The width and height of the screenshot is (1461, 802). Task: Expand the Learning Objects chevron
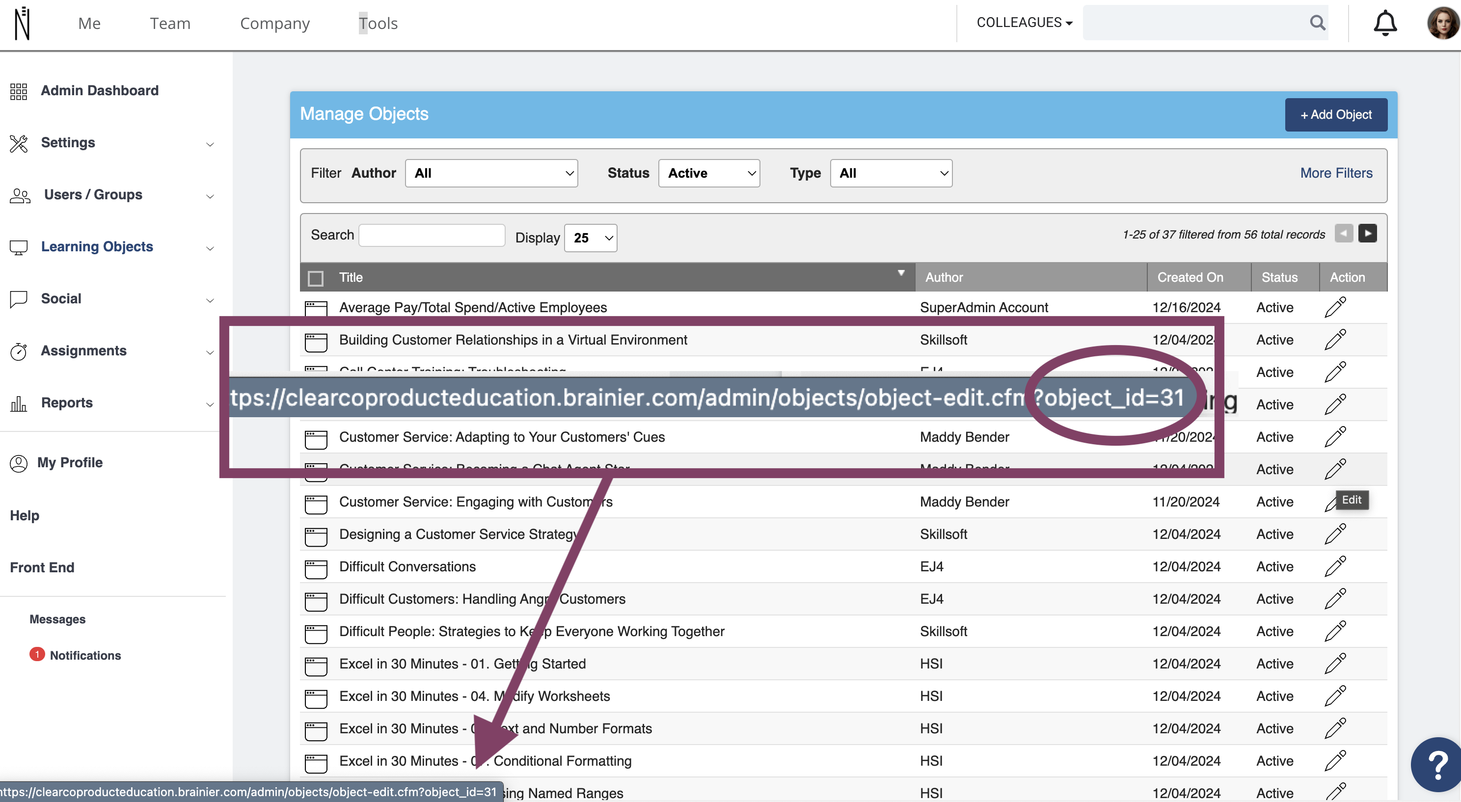210,248
